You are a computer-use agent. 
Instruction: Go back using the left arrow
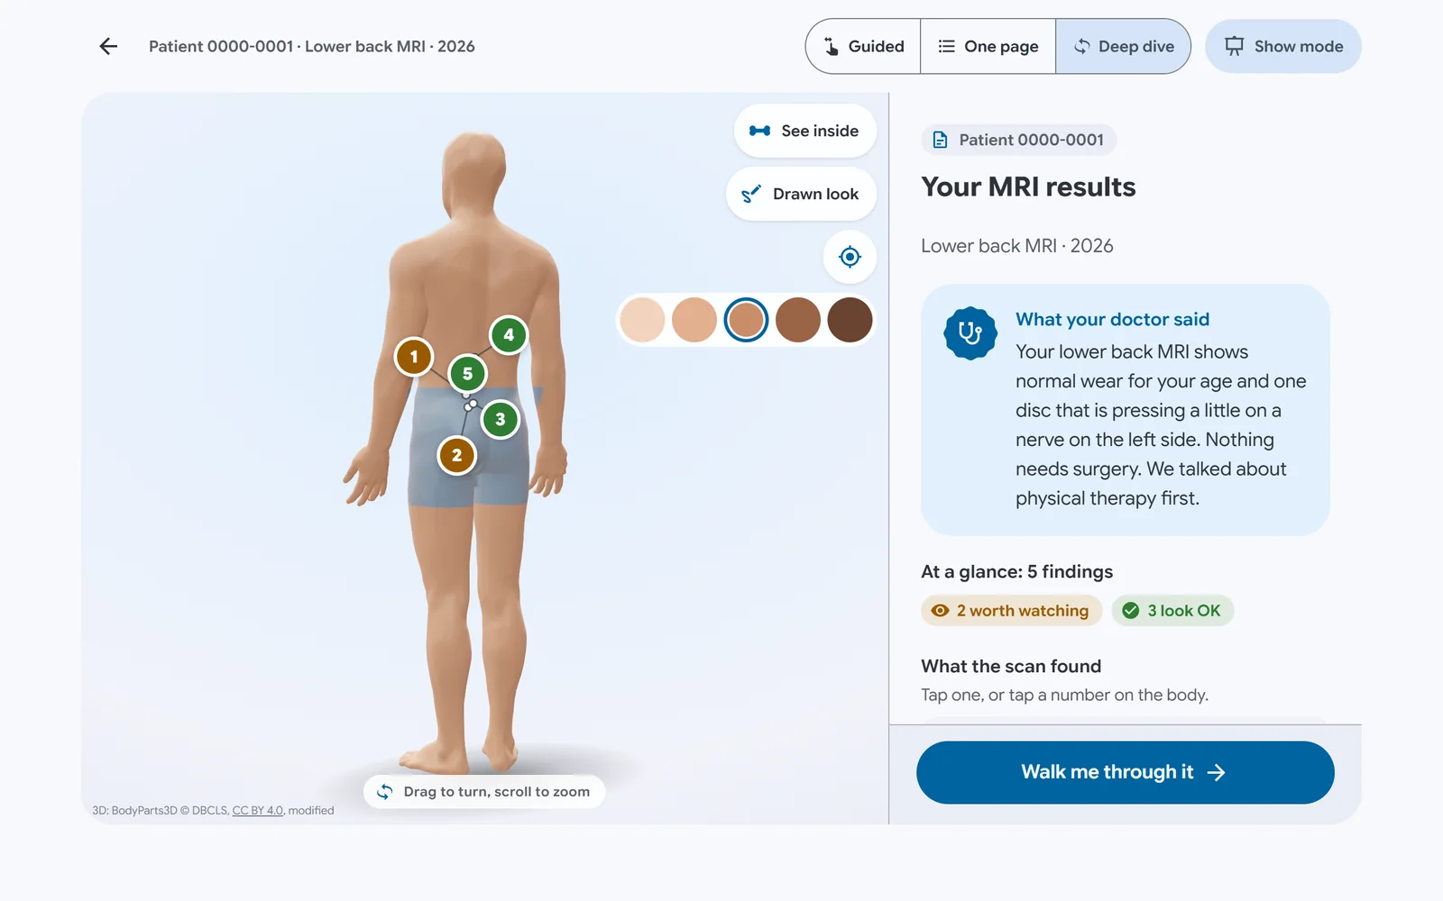pyautogui.click(x=108, y=46)
